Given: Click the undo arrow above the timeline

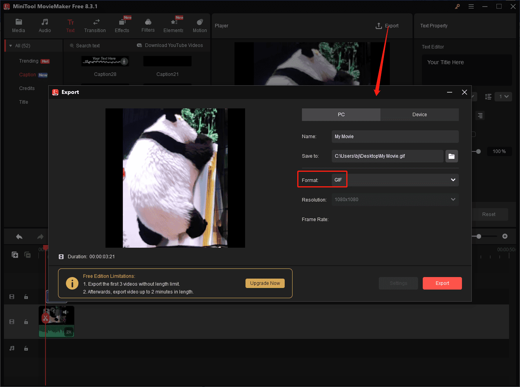Looking at the screenshot, I should pyautogui.click(x=19, y=237).
